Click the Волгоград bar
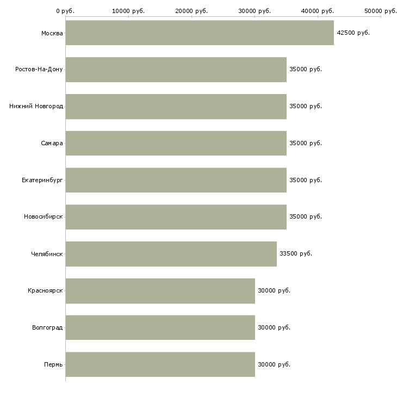Viewport: 397px width, 397px height. click(160, 327)
